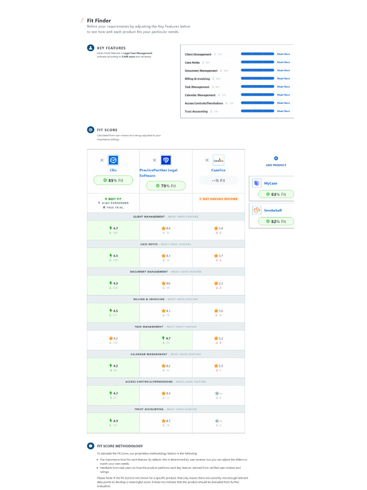Click the High Performer label under Clio
Screen dimensions: 367x490
tap(113, 203)
